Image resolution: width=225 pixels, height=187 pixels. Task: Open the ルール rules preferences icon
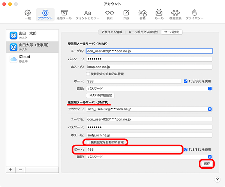coord(159,14)
